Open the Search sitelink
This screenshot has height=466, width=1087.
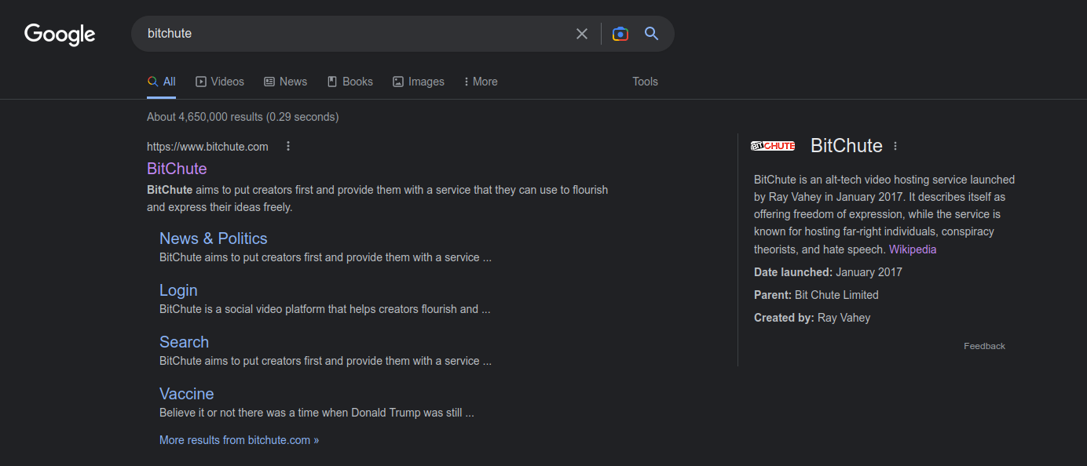(184, 342)
